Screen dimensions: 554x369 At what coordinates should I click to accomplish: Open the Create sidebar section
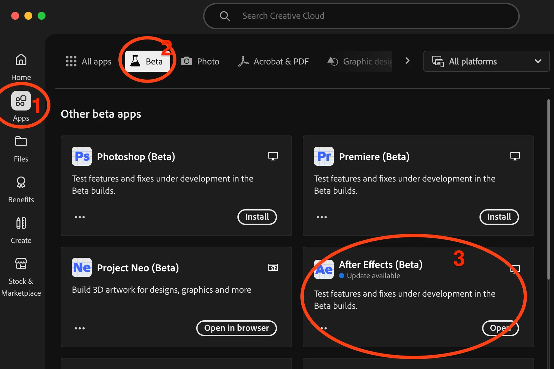click(x=21, y=231)
